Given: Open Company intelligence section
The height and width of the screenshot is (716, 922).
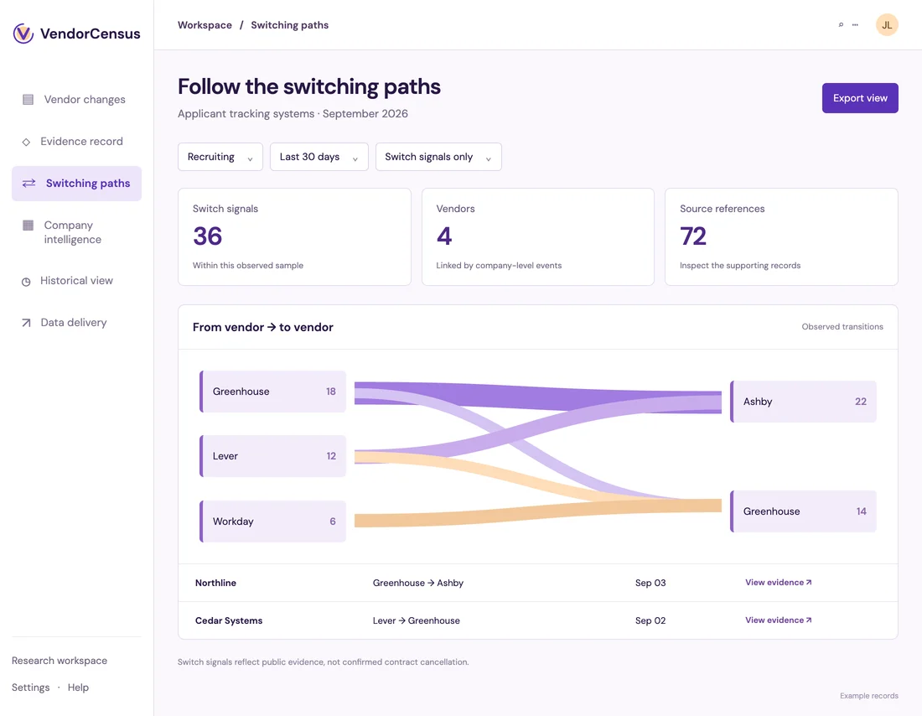Looking at the screenshot, I should click(76, 232).
